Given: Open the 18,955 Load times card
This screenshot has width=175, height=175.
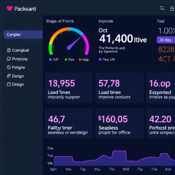Looking at the screenshot, I should coord(69,88).
